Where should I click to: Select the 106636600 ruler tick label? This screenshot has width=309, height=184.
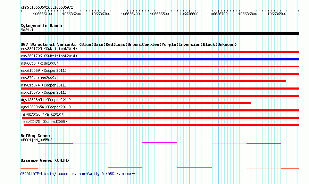pos(189,14)
